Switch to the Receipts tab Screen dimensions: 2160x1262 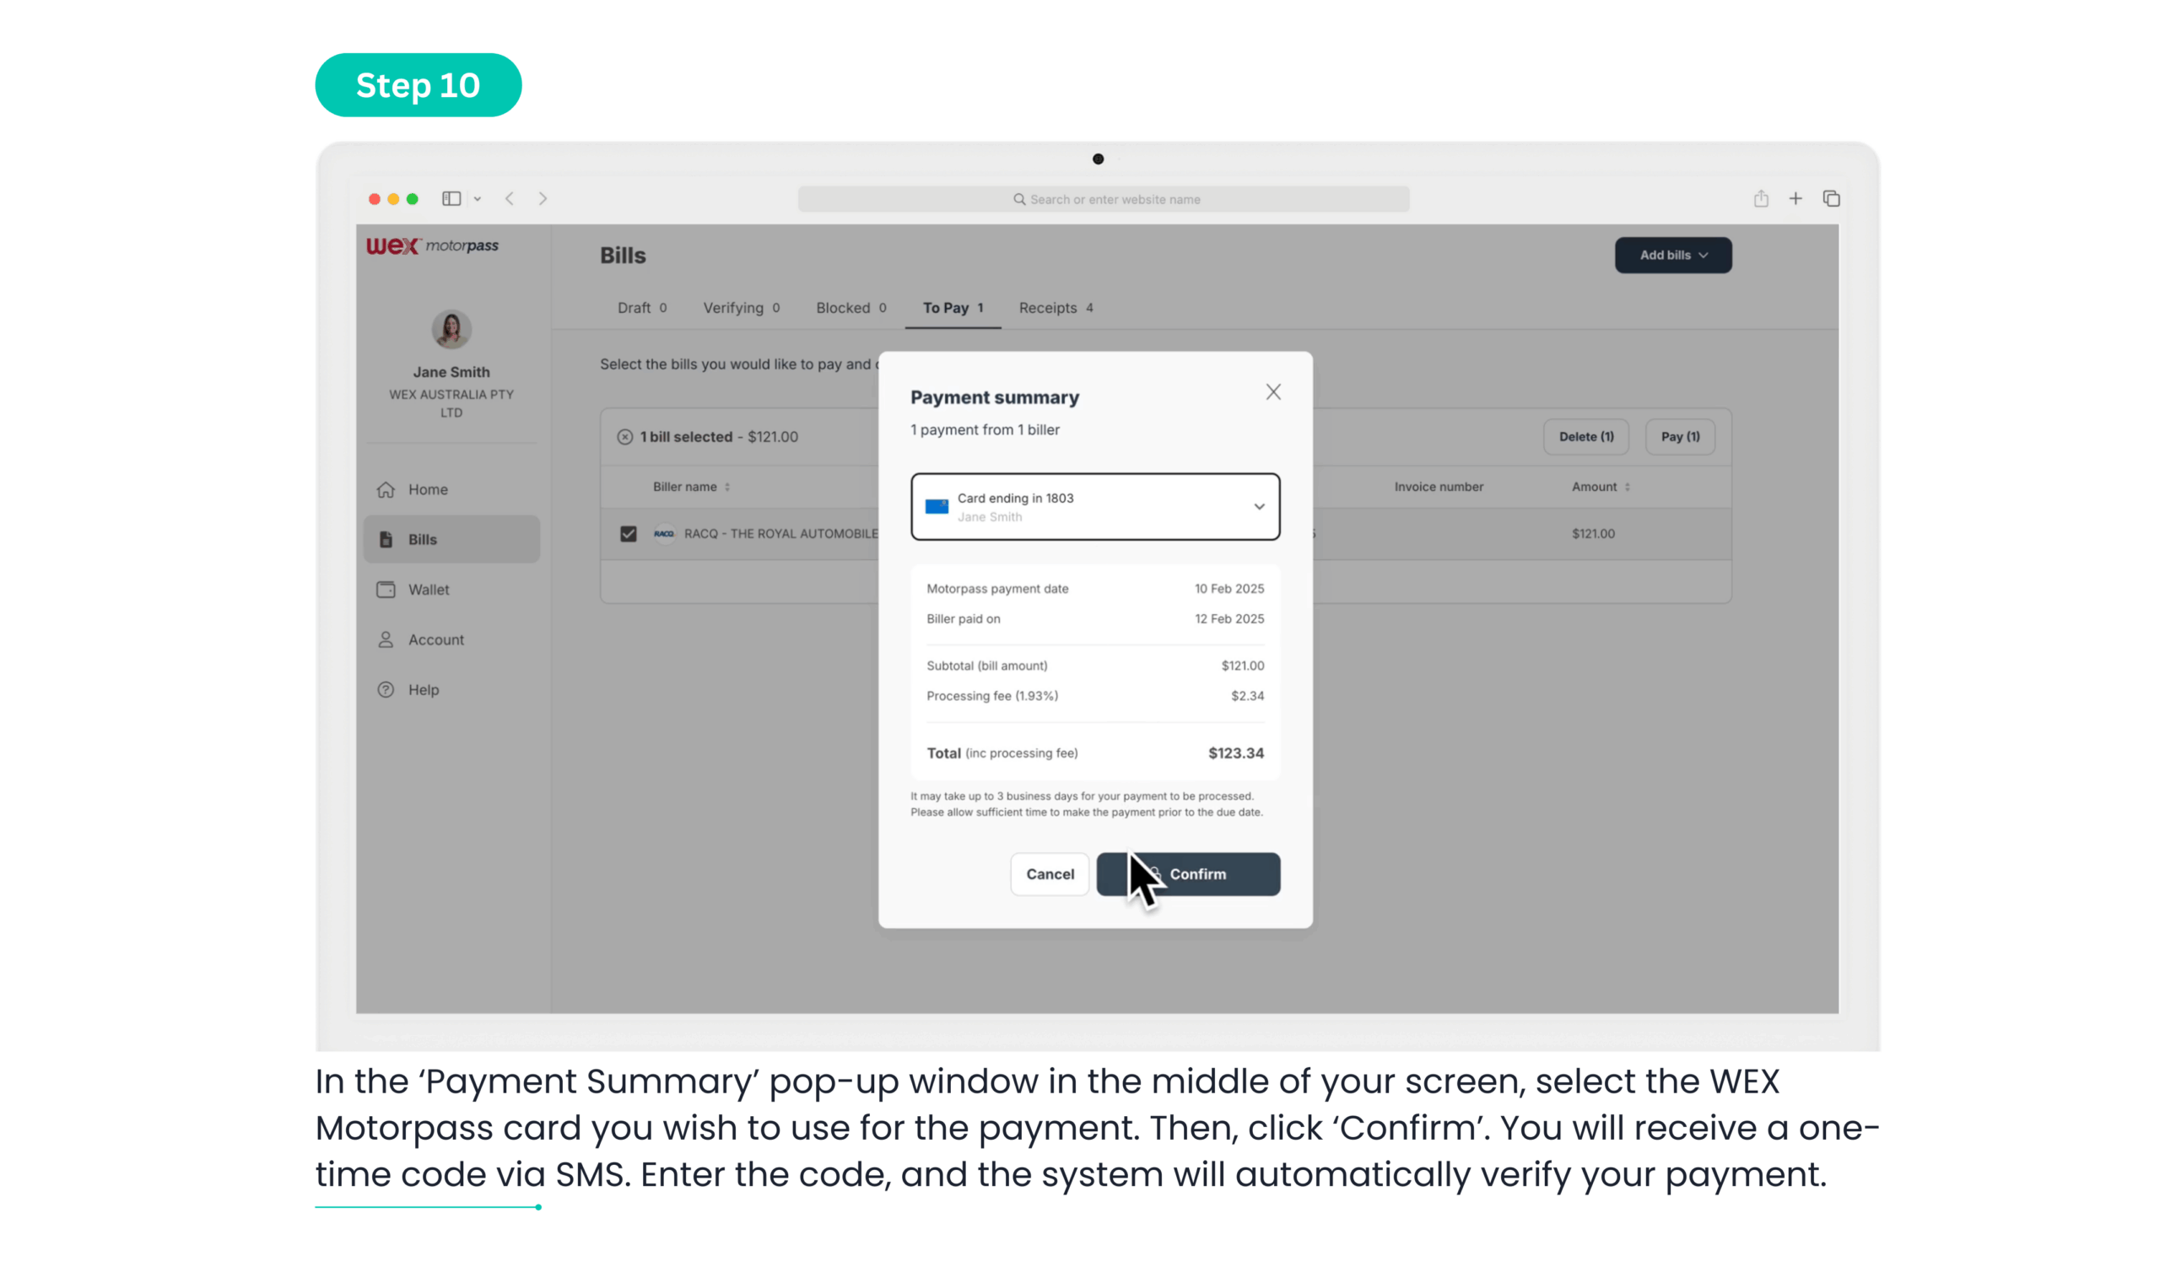1056,308
